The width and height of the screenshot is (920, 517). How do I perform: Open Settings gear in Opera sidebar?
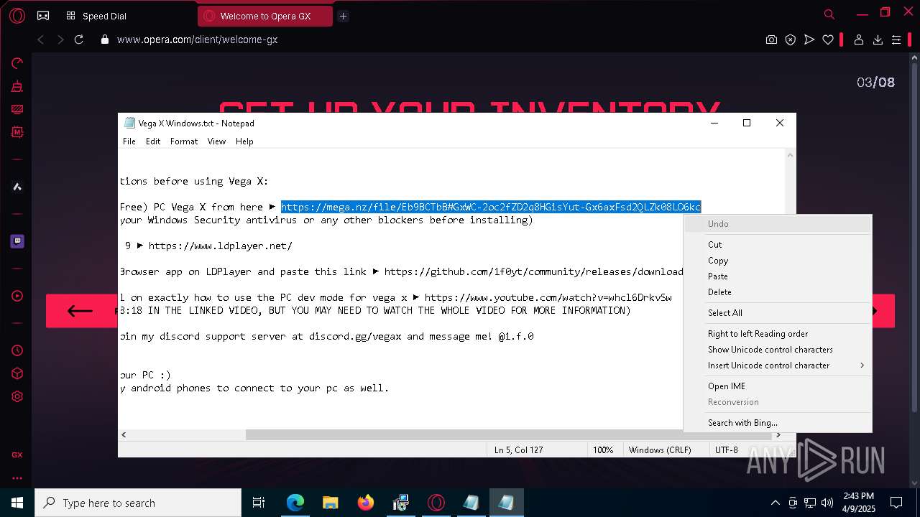point(17,396)
